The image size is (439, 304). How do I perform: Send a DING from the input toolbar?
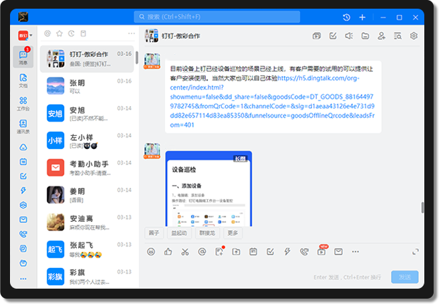287,252
